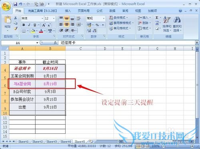Apply comma style
Viewport: 200px width, 149px height.
[103, 25]
